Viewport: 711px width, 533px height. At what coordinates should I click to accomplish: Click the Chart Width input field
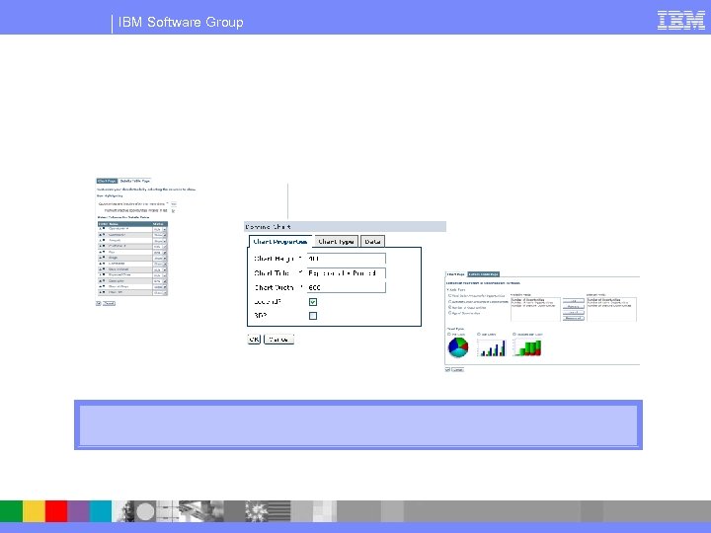[x=346, y=287]
